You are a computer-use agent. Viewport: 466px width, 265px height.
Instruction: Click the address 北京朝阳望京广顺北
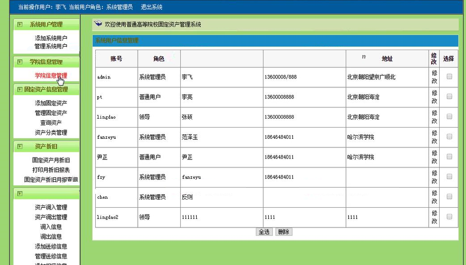[371, 77]
